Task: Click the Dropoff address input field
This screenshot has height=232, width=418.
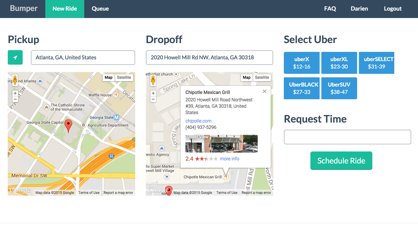Action: (209, 58)
